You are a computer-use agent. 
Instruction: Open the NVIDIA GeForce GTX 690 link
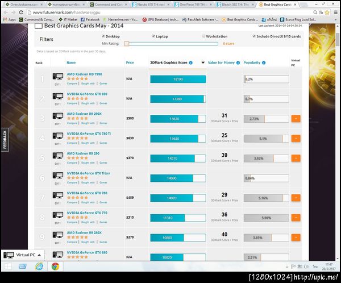pos(87,94)
